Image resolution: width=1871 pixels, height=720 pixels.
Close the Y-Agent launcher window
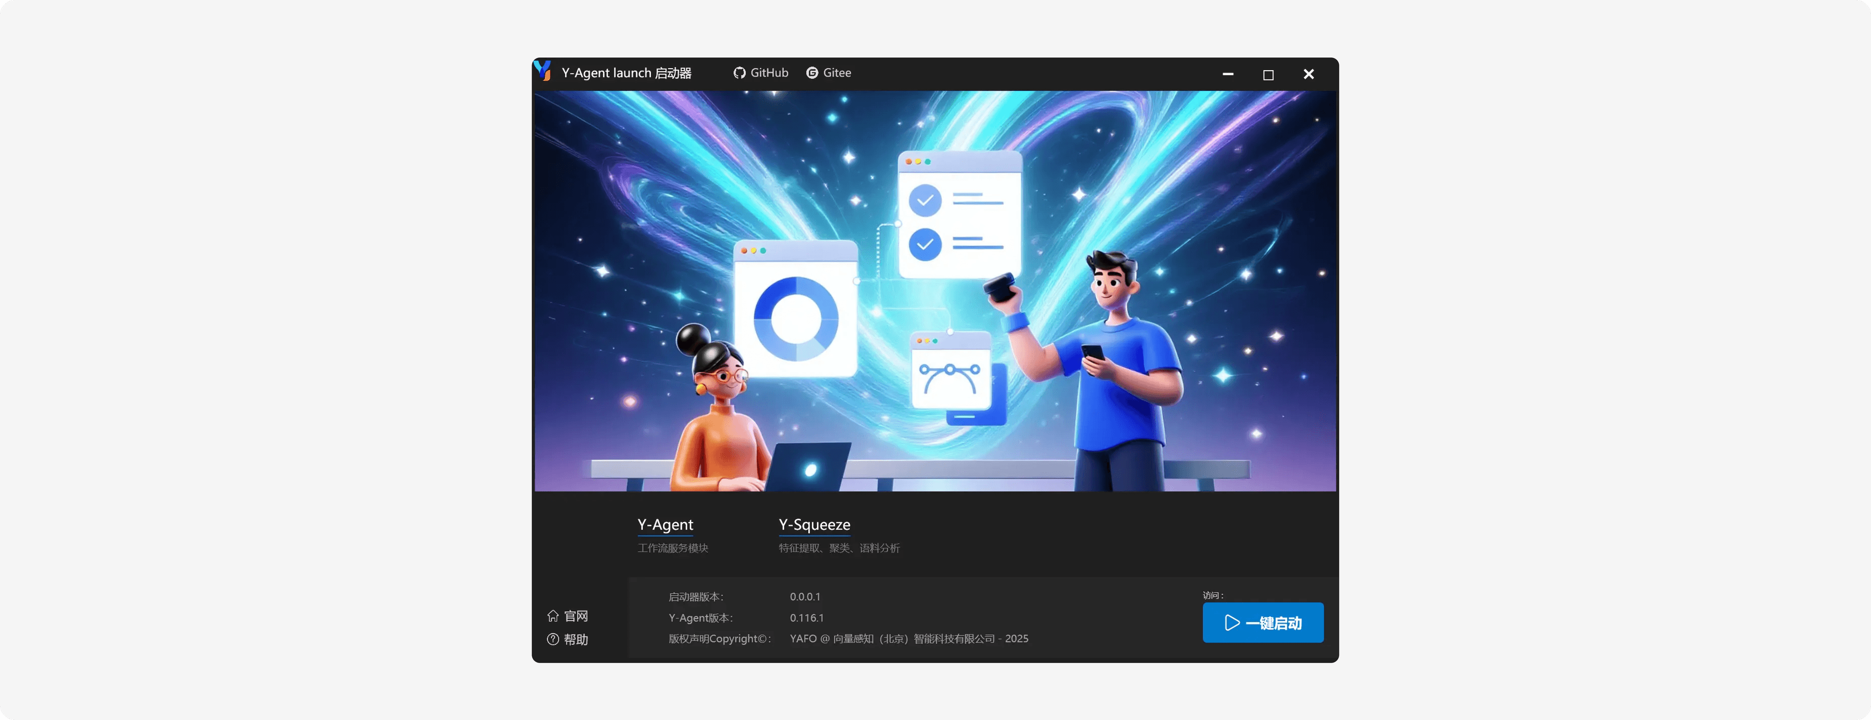[x=1308, y=74]
